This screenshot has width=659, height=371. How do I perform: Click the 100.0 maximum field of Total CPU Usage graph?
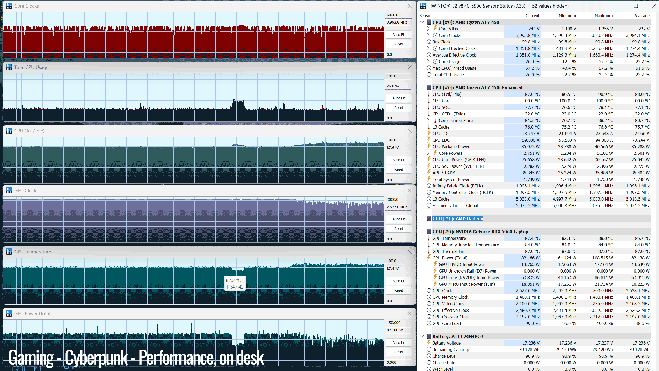click(399, 76)
